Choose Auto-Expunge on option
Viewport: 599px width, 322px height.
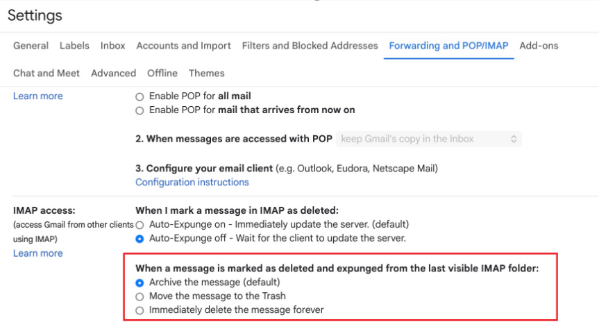tap(140, 225)
